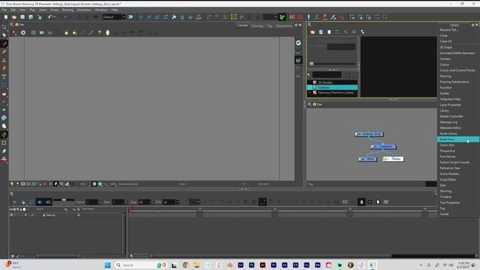
Task: Click the New Scene toolbar icon
Action: [6, 17]
